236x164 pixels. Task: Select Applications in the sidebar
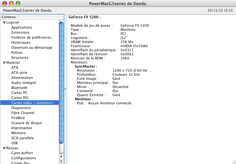tap(21, 28)
